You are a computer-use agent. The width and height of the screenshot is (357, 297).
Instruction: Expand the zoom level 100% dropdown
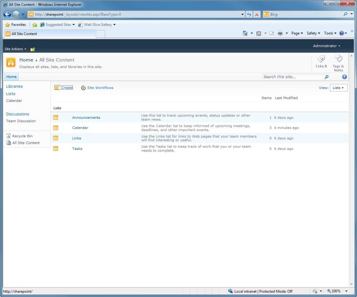click(x=346, y=291)
